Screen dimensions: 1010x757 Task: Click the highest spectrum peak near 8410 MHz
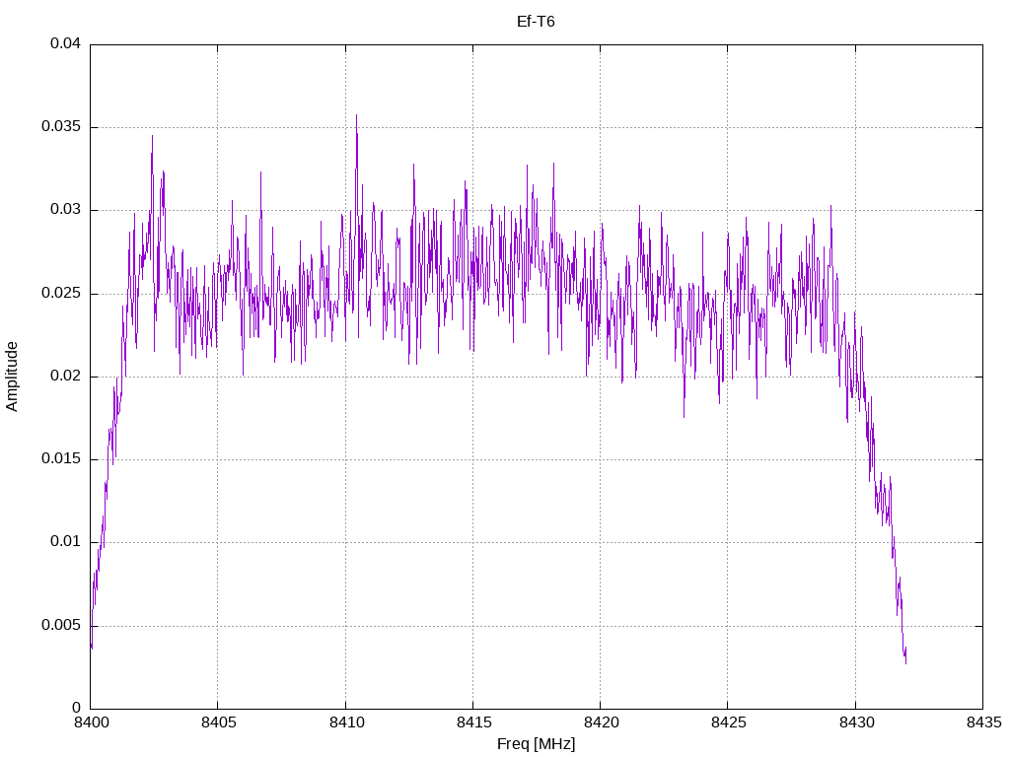(x=356, y=116)
